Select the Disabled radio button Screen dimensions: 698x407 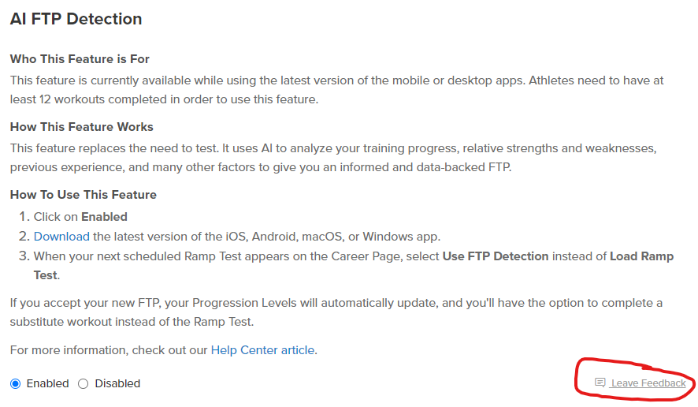(x=84, y=384)
